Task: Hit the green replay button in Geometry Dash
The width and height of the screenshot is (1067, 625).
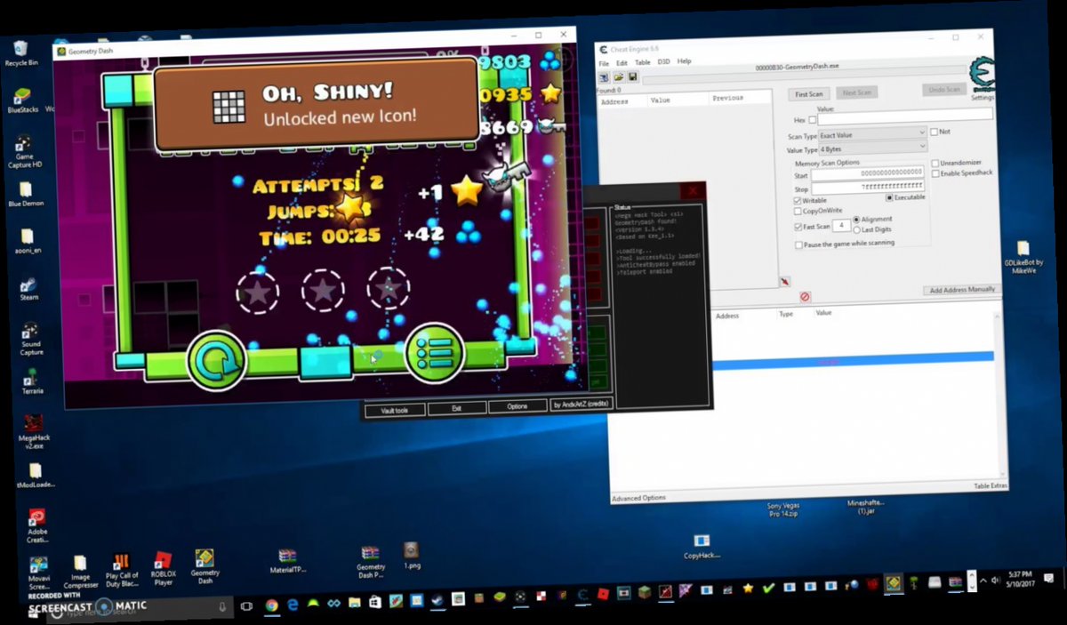Action: [x=216, y=359]
